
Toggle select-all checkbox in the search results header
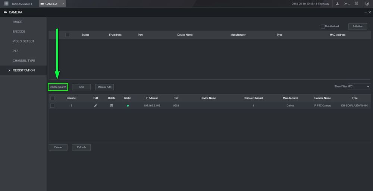(67, 35)
